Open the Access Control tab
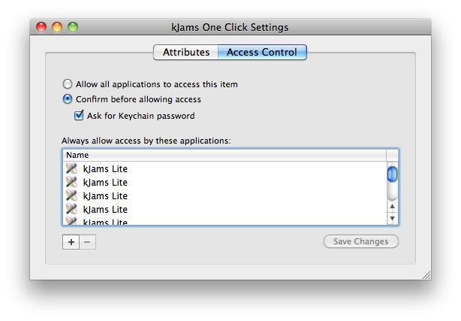This screenshot has height=321, width=461. [261, 53]
